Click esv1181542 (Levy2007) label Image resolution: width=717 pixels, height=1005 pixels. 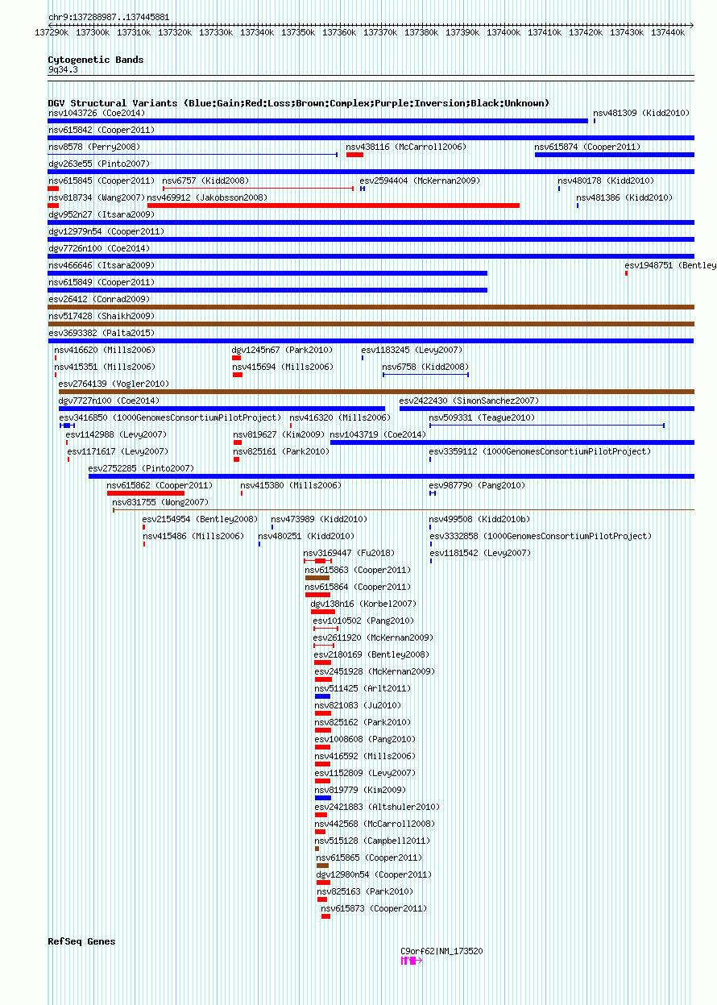[481, 554]
